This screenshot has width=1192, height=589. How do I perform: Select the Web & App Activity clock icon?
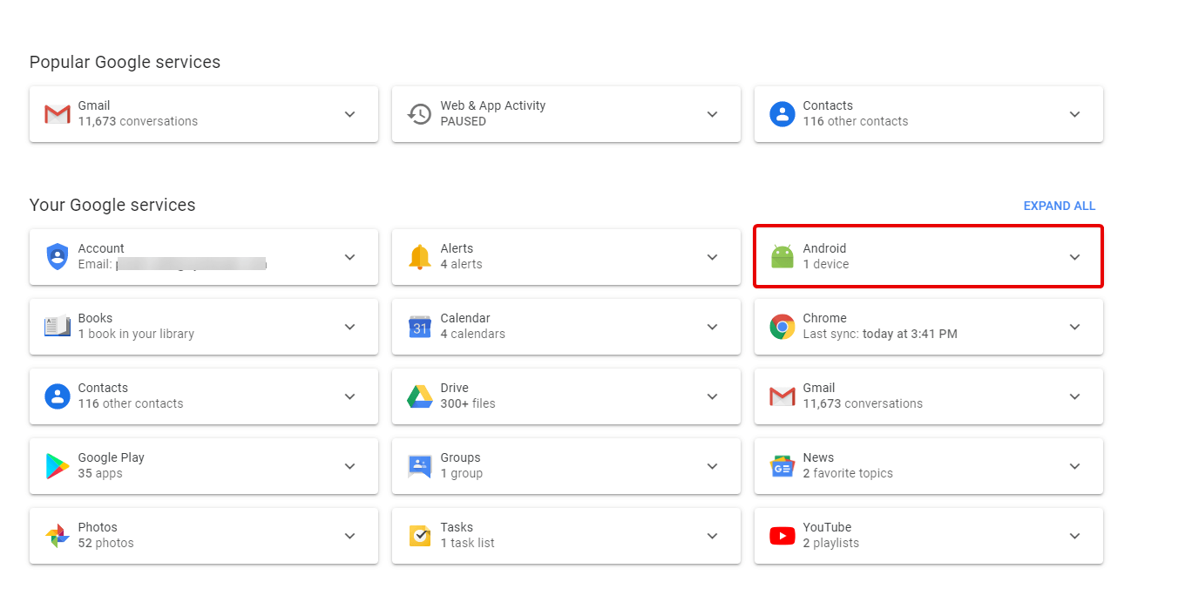click(x=419, y=114)
